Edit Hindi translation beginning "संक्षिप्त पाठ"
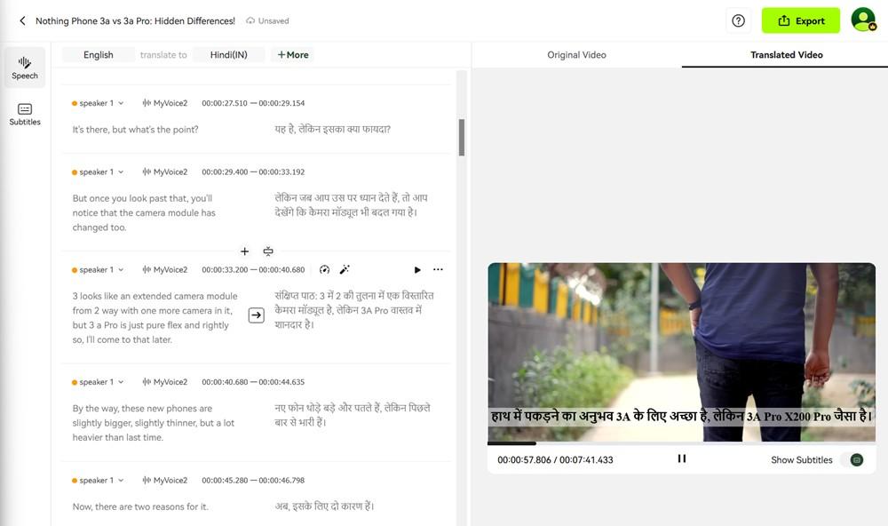Image resolution: width=888 pixels, height=526 pixels. 354,310
